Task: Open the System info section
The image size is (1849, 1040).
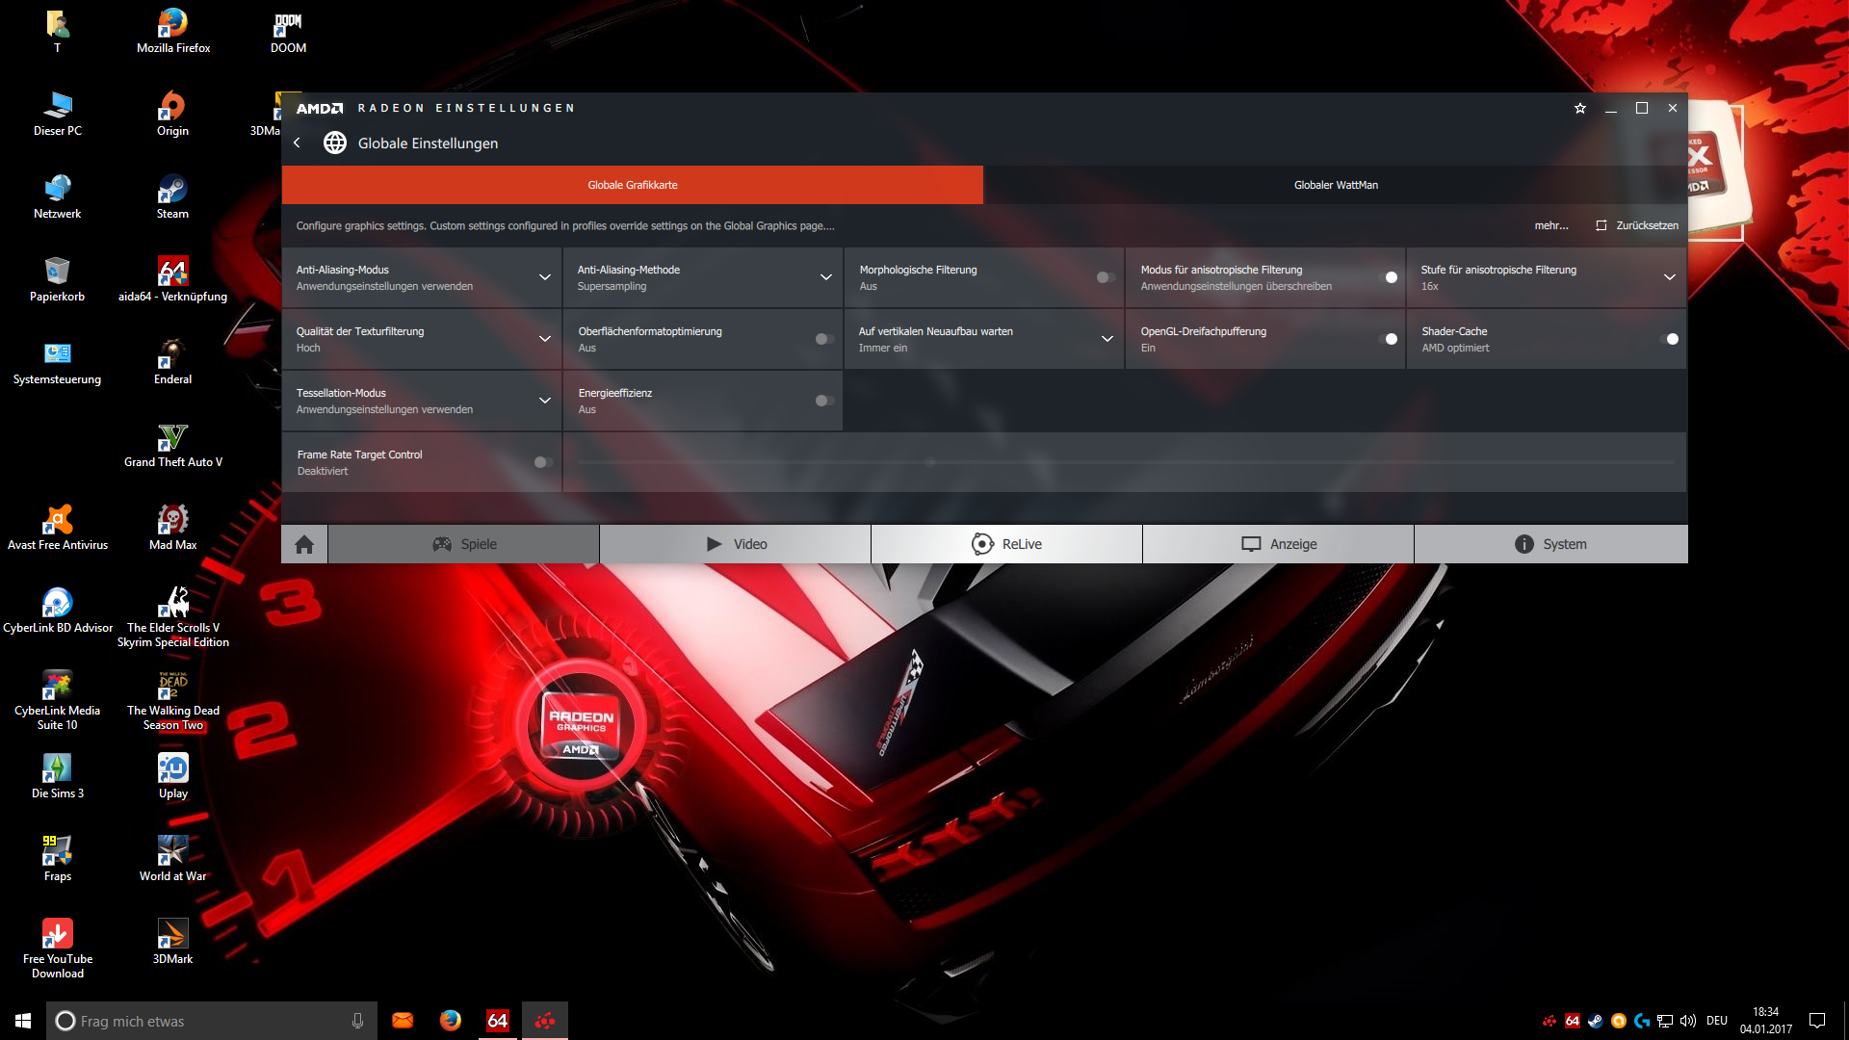Action: tap(1550, 545)
